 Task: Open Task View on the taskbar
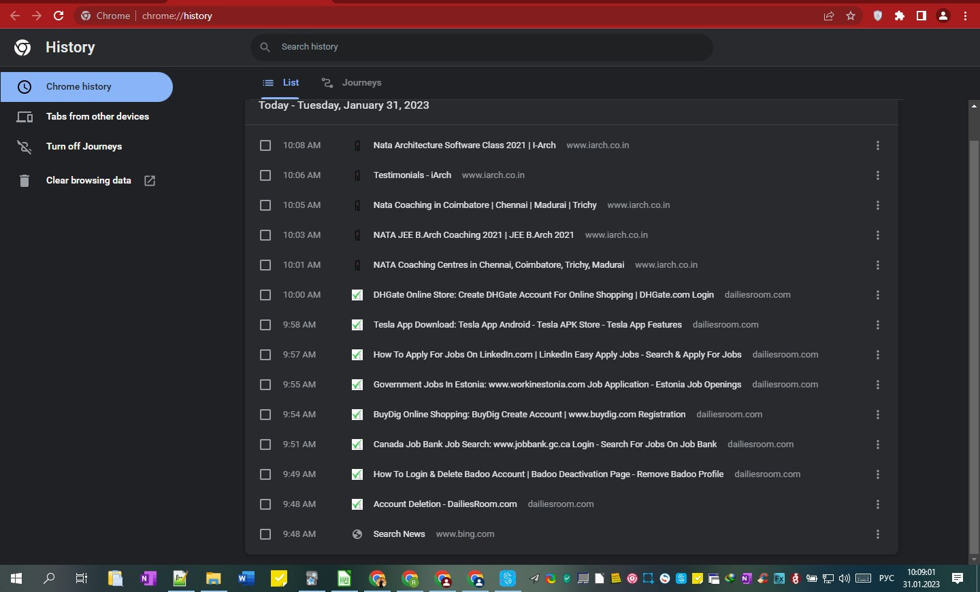click(x=82, y=578)
